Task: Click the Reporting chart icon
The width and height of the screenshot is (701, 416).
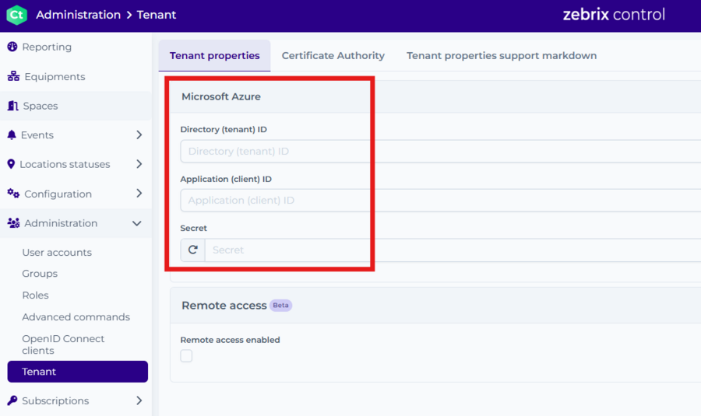Action: (12, 47)
